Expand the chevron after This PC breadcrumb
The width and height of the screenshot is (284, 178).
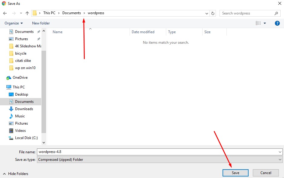click(x=59, y=13)
